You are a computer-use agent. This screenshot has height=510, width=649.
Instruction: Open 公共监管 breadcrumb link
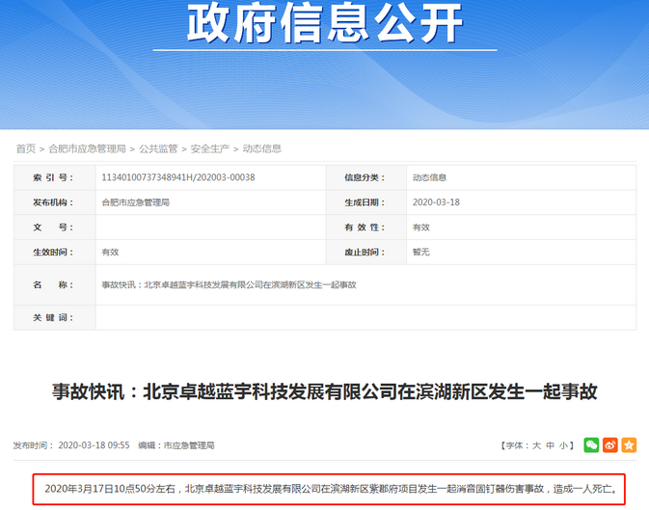(158, 148)
